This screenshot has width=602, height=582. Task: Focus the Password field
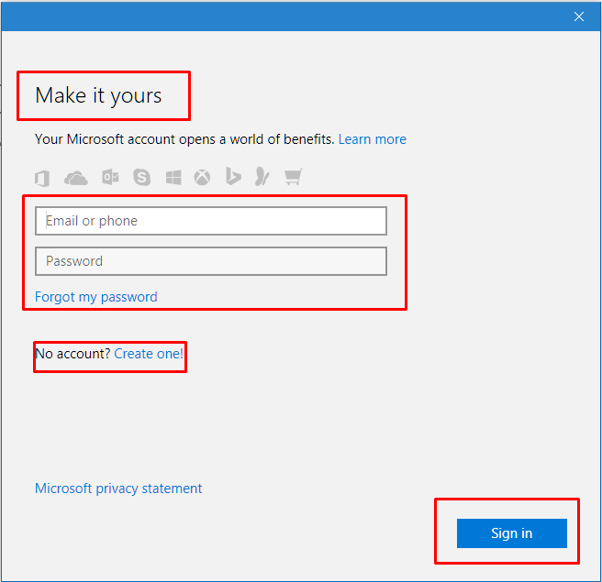pyautogui.click(x=211, y=261)
